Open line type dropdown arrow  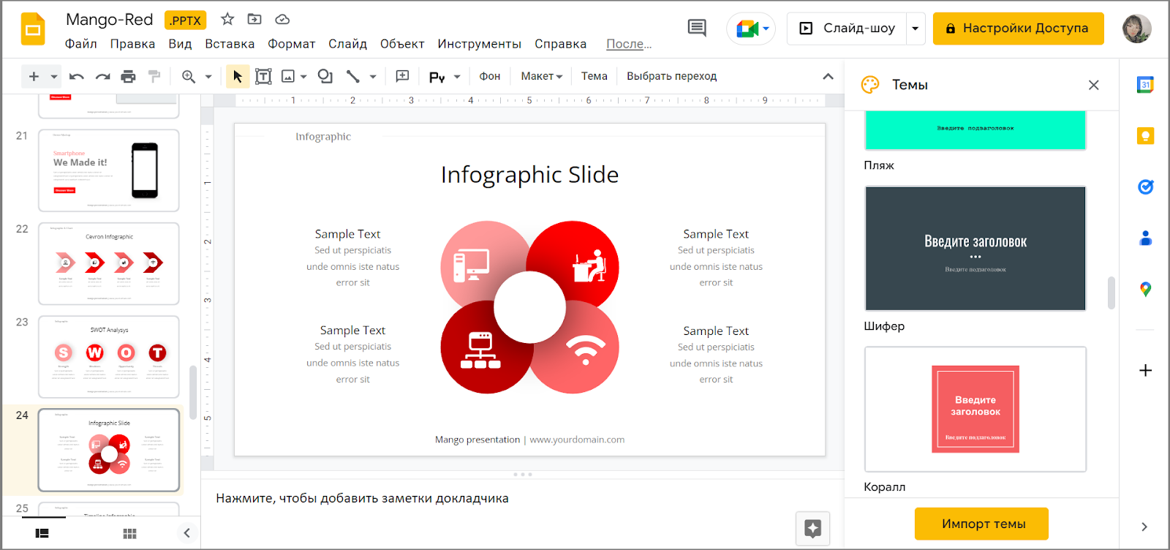(373, 76)
